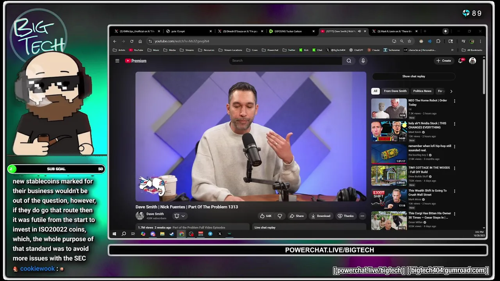Click the Dave Smith channel avatar
Viewport: 500px width, 281px height.
pos(139,215)
